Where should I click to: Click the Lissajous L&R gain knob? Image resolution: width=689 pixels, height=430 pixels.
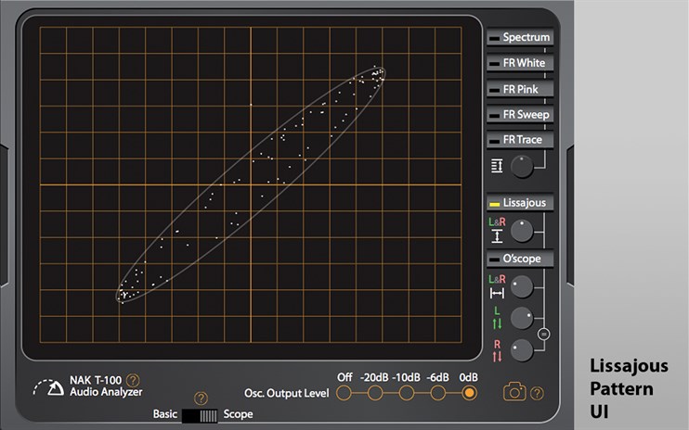523,229
